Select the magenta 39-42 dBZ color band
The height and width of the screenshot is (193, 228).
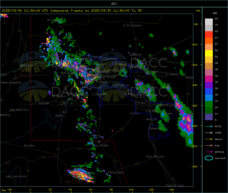coord(209,79)
